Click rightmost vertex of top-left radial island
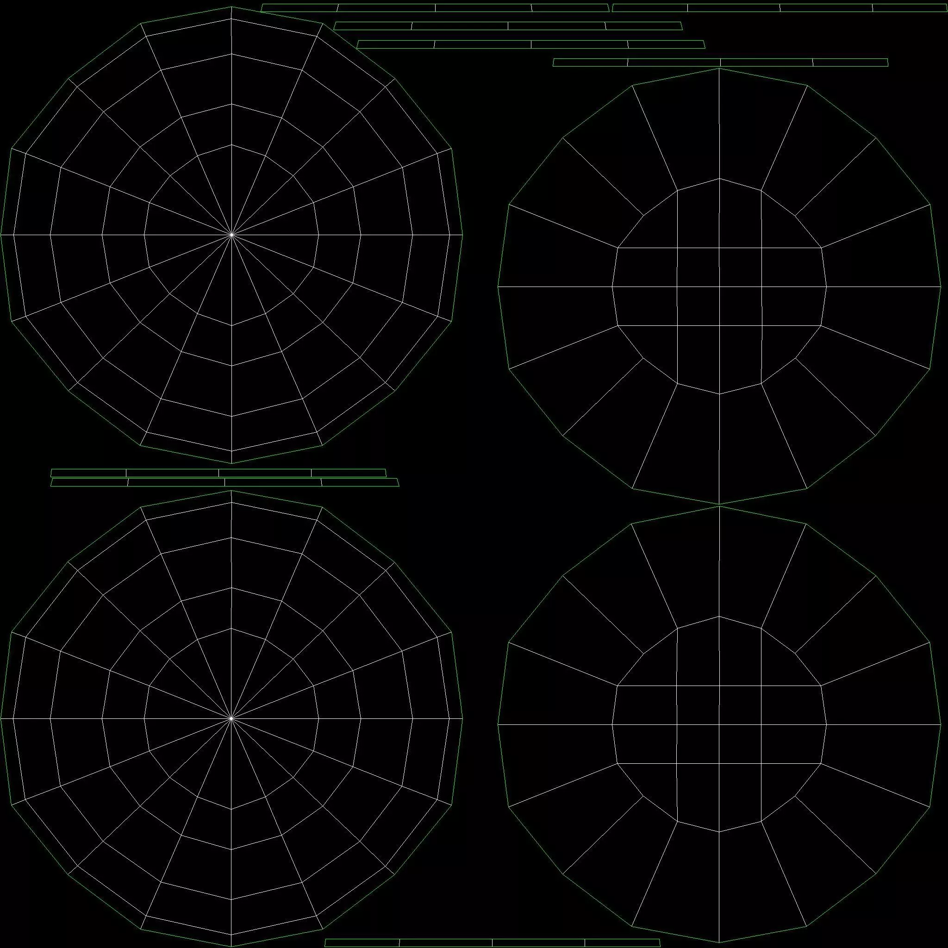Image resolution: width=948 pixels, height=948 pixels. coord(463,235)
